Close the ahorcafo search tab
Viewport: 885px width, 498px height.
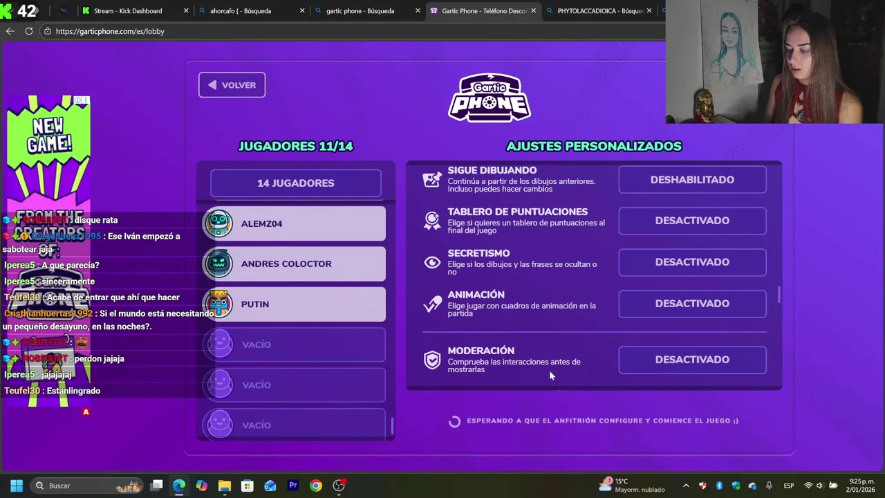[303, 11]
